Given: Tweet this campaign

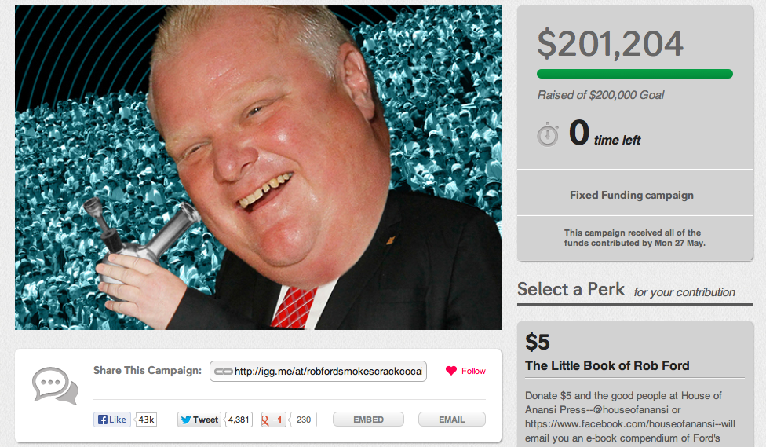Looking at the screenshot, I should (199, 420).
